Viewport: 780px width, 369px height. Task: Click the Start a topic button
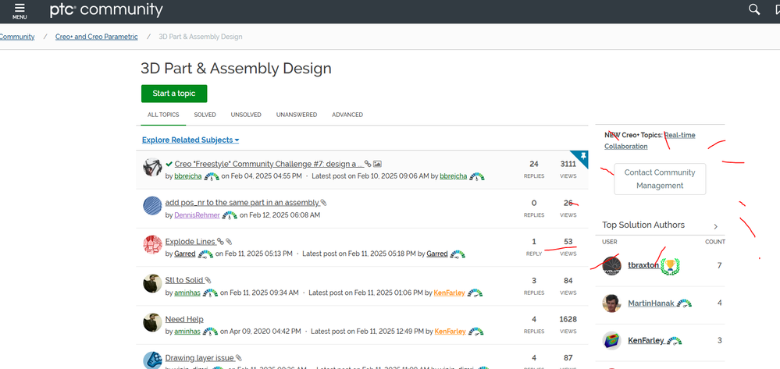pos(174,94)
